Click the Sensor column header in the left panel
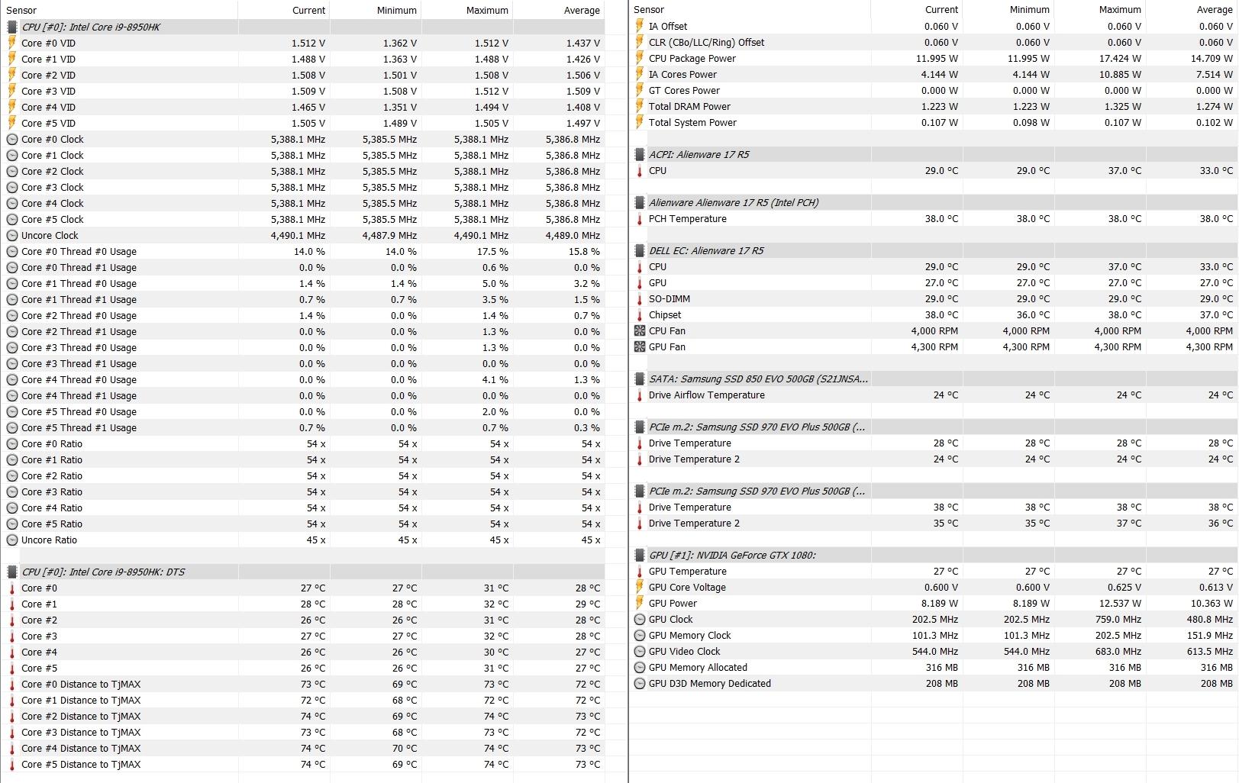Viewport: 1239px width, 783px height. click(x=21, y=10)
